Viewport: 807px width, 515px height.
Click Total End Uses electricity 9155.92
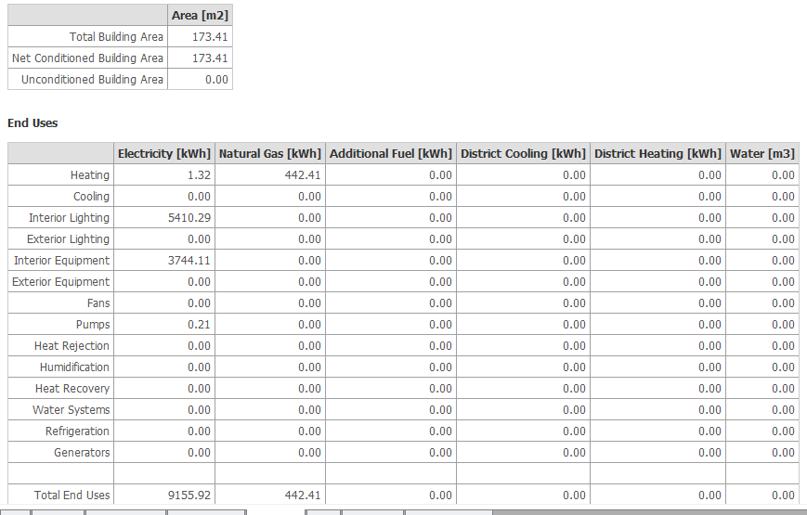[189, 496]
